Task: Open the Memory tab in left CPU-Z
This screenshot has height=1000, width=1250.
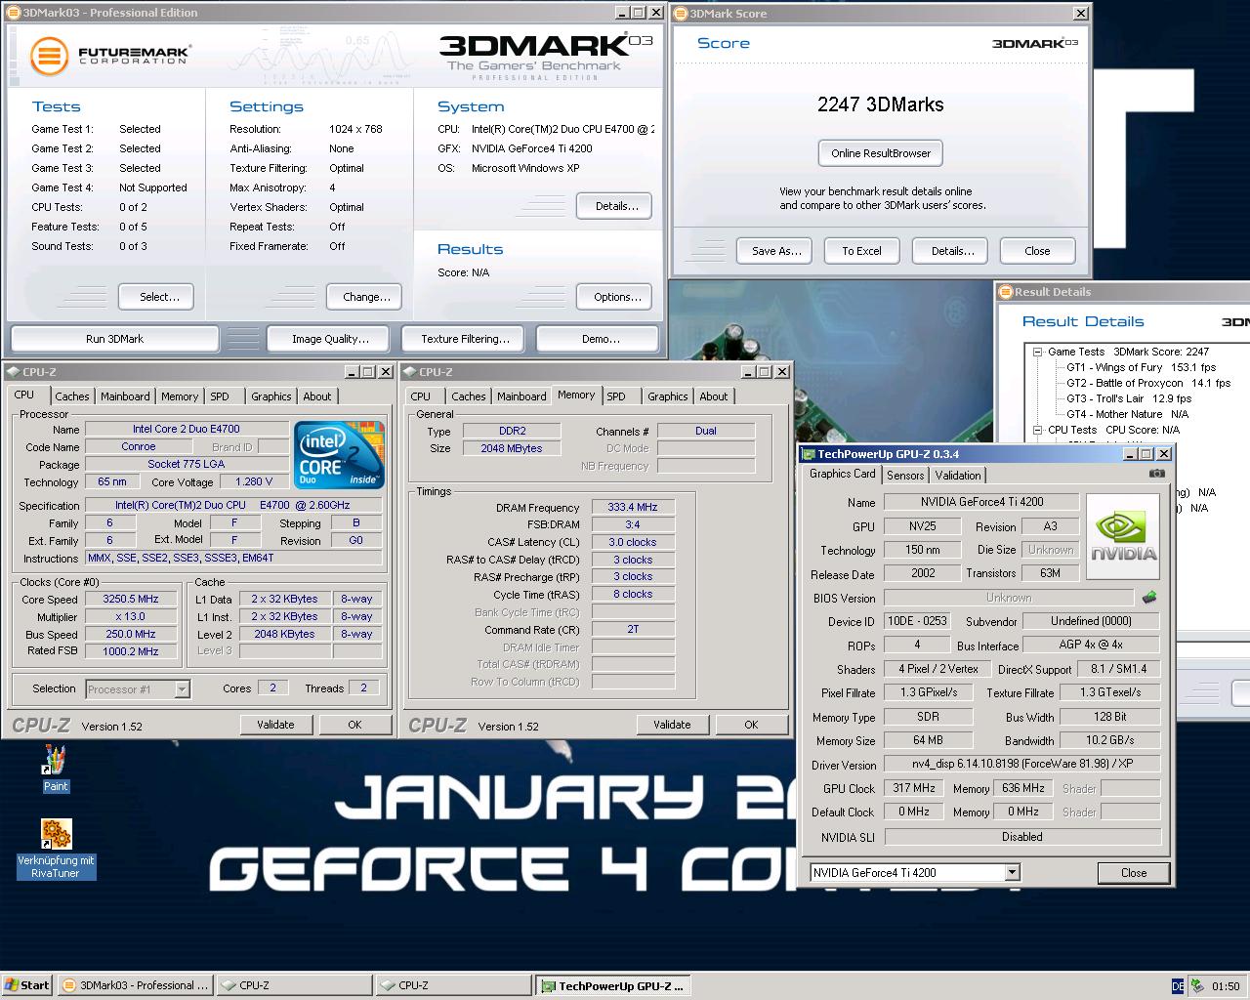Action: click(x=180, y=396)
